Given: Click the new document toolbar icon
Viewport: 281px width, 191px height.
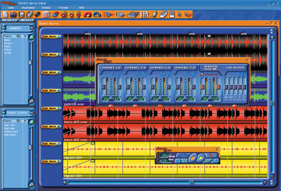Looking at the screenshot, I should (x=5, y=14).
